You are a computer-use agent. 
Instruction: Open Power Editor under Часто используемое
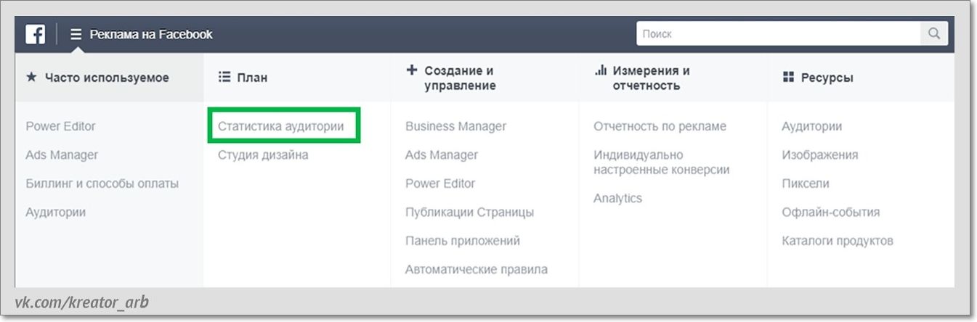click(60, 126)
